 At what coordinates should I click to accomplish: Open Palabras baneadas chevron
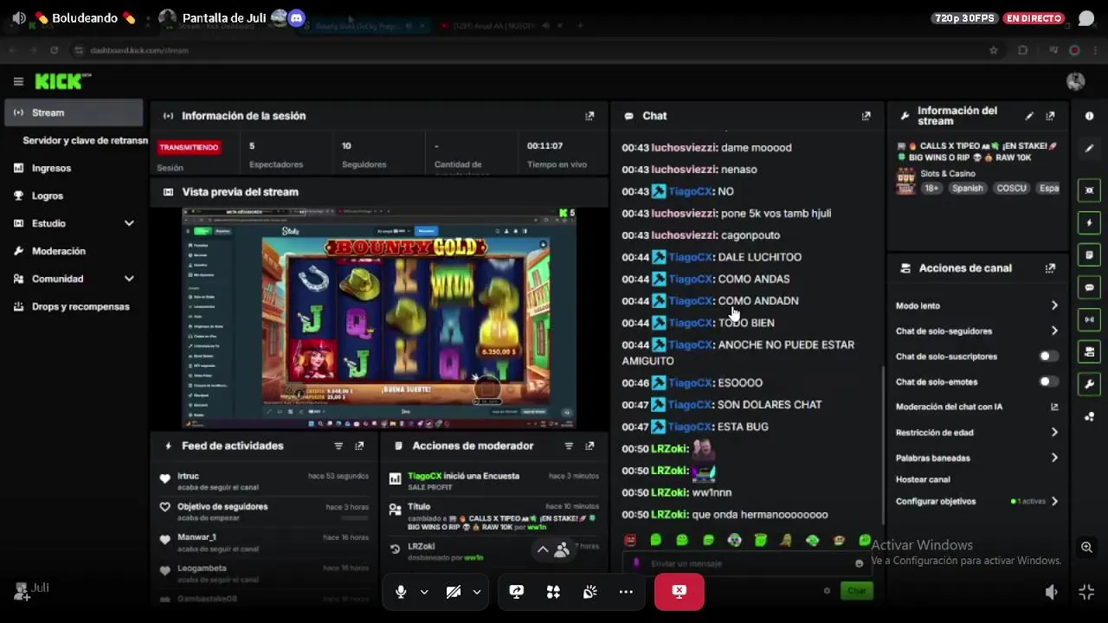pos(1054,458)
